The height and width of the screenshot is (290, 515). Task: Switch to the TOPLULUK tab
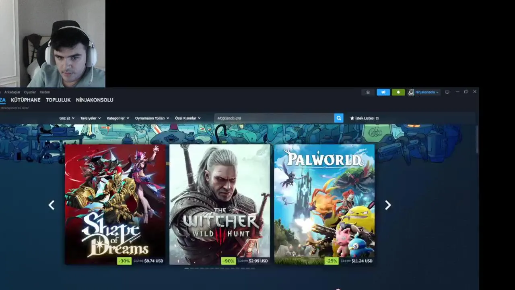click(x=58, y=100)
